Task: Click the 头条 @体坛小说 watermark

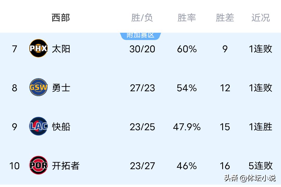Action: pyautogui.click(x=250, y=178)
